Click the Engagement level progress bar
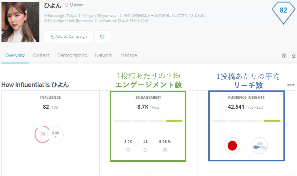Image resolution: width=297 pixels, height=176 pixels. click(x=148, y=121)
